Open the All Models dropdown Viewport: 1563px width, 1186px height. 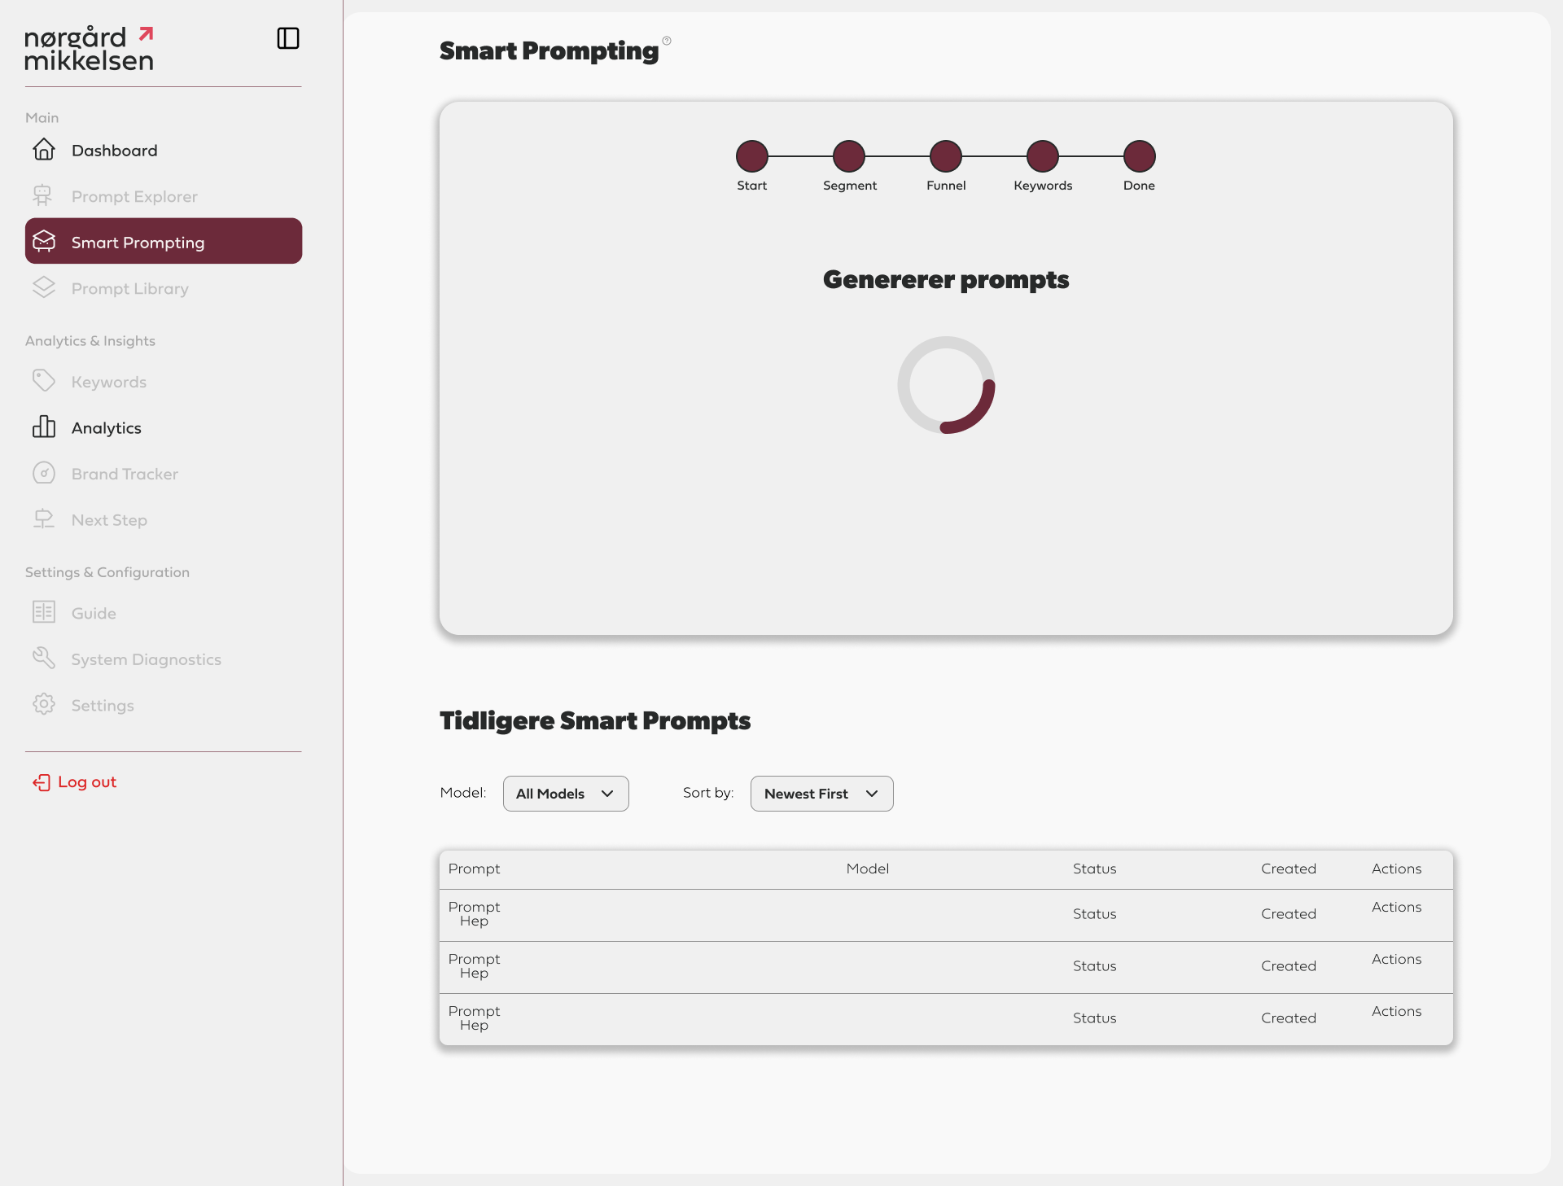point(565,794)
